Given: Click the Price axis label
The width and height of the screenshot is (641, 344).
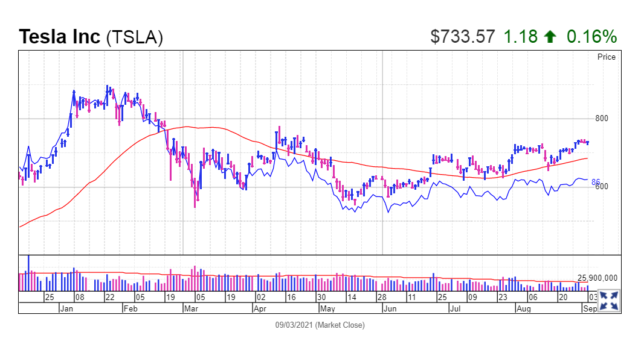Looking at the screenshot, I should click(x=606, y=57).
